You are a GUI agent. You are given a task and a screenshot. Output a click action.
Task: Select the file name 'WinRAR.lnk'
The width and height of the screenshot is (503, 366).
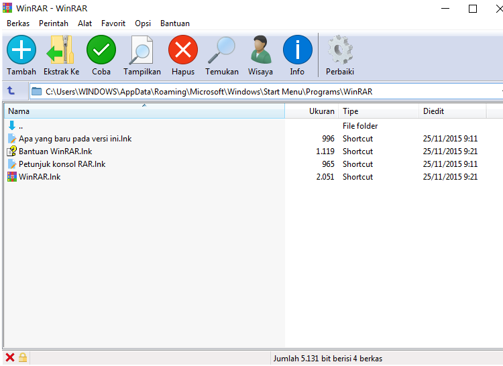coord(40,177)
